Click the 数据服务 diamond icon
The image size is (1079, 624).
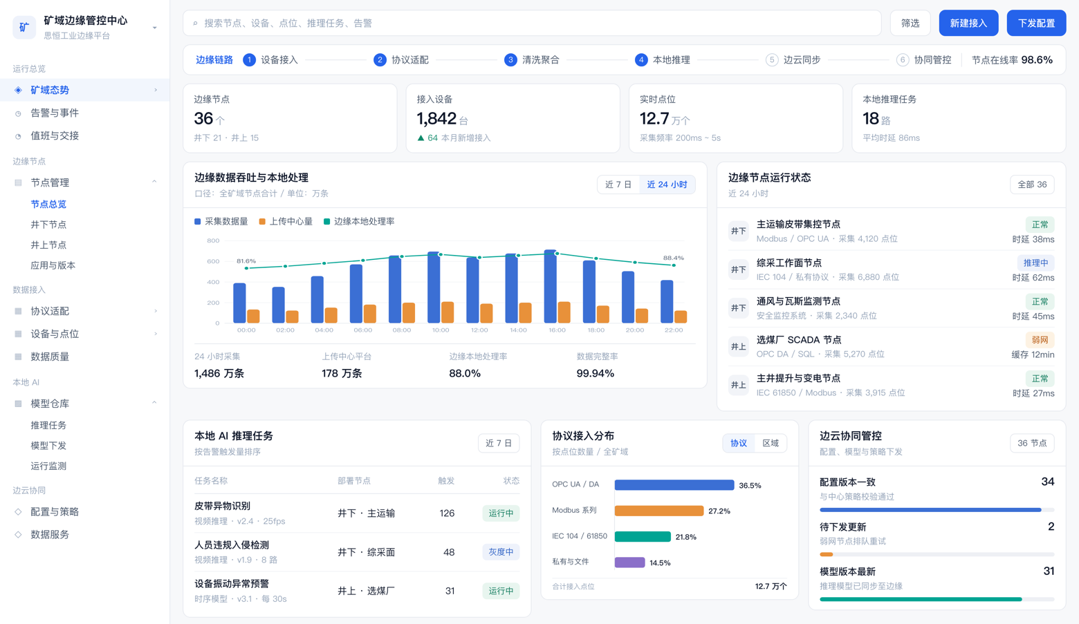click(18, 535)
